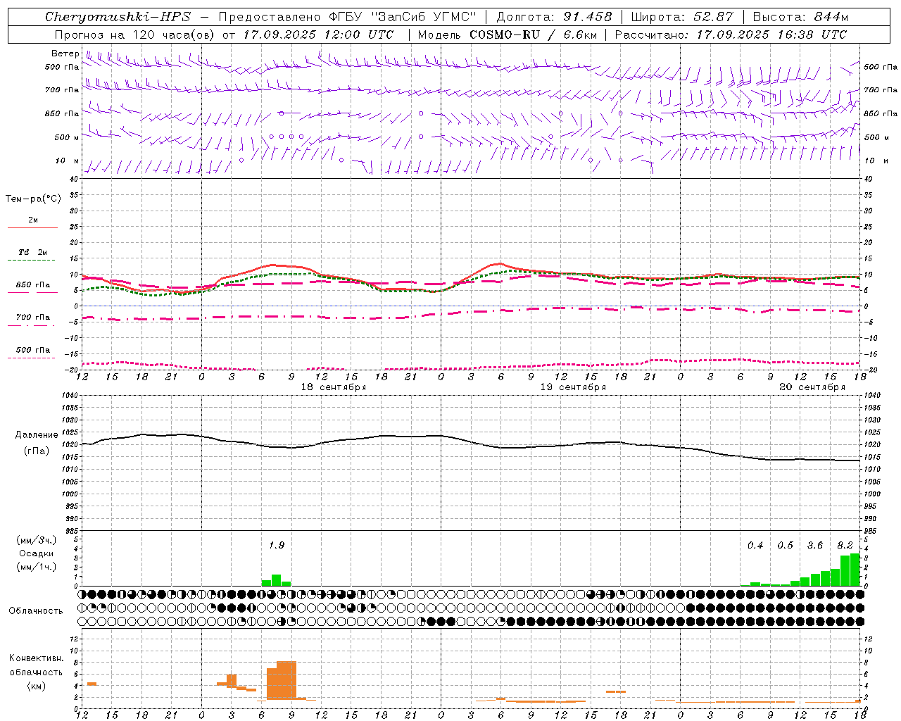Click the "Тем-ра(°C)" axis title
Screen dimensions: 901x721
(33, 199)
